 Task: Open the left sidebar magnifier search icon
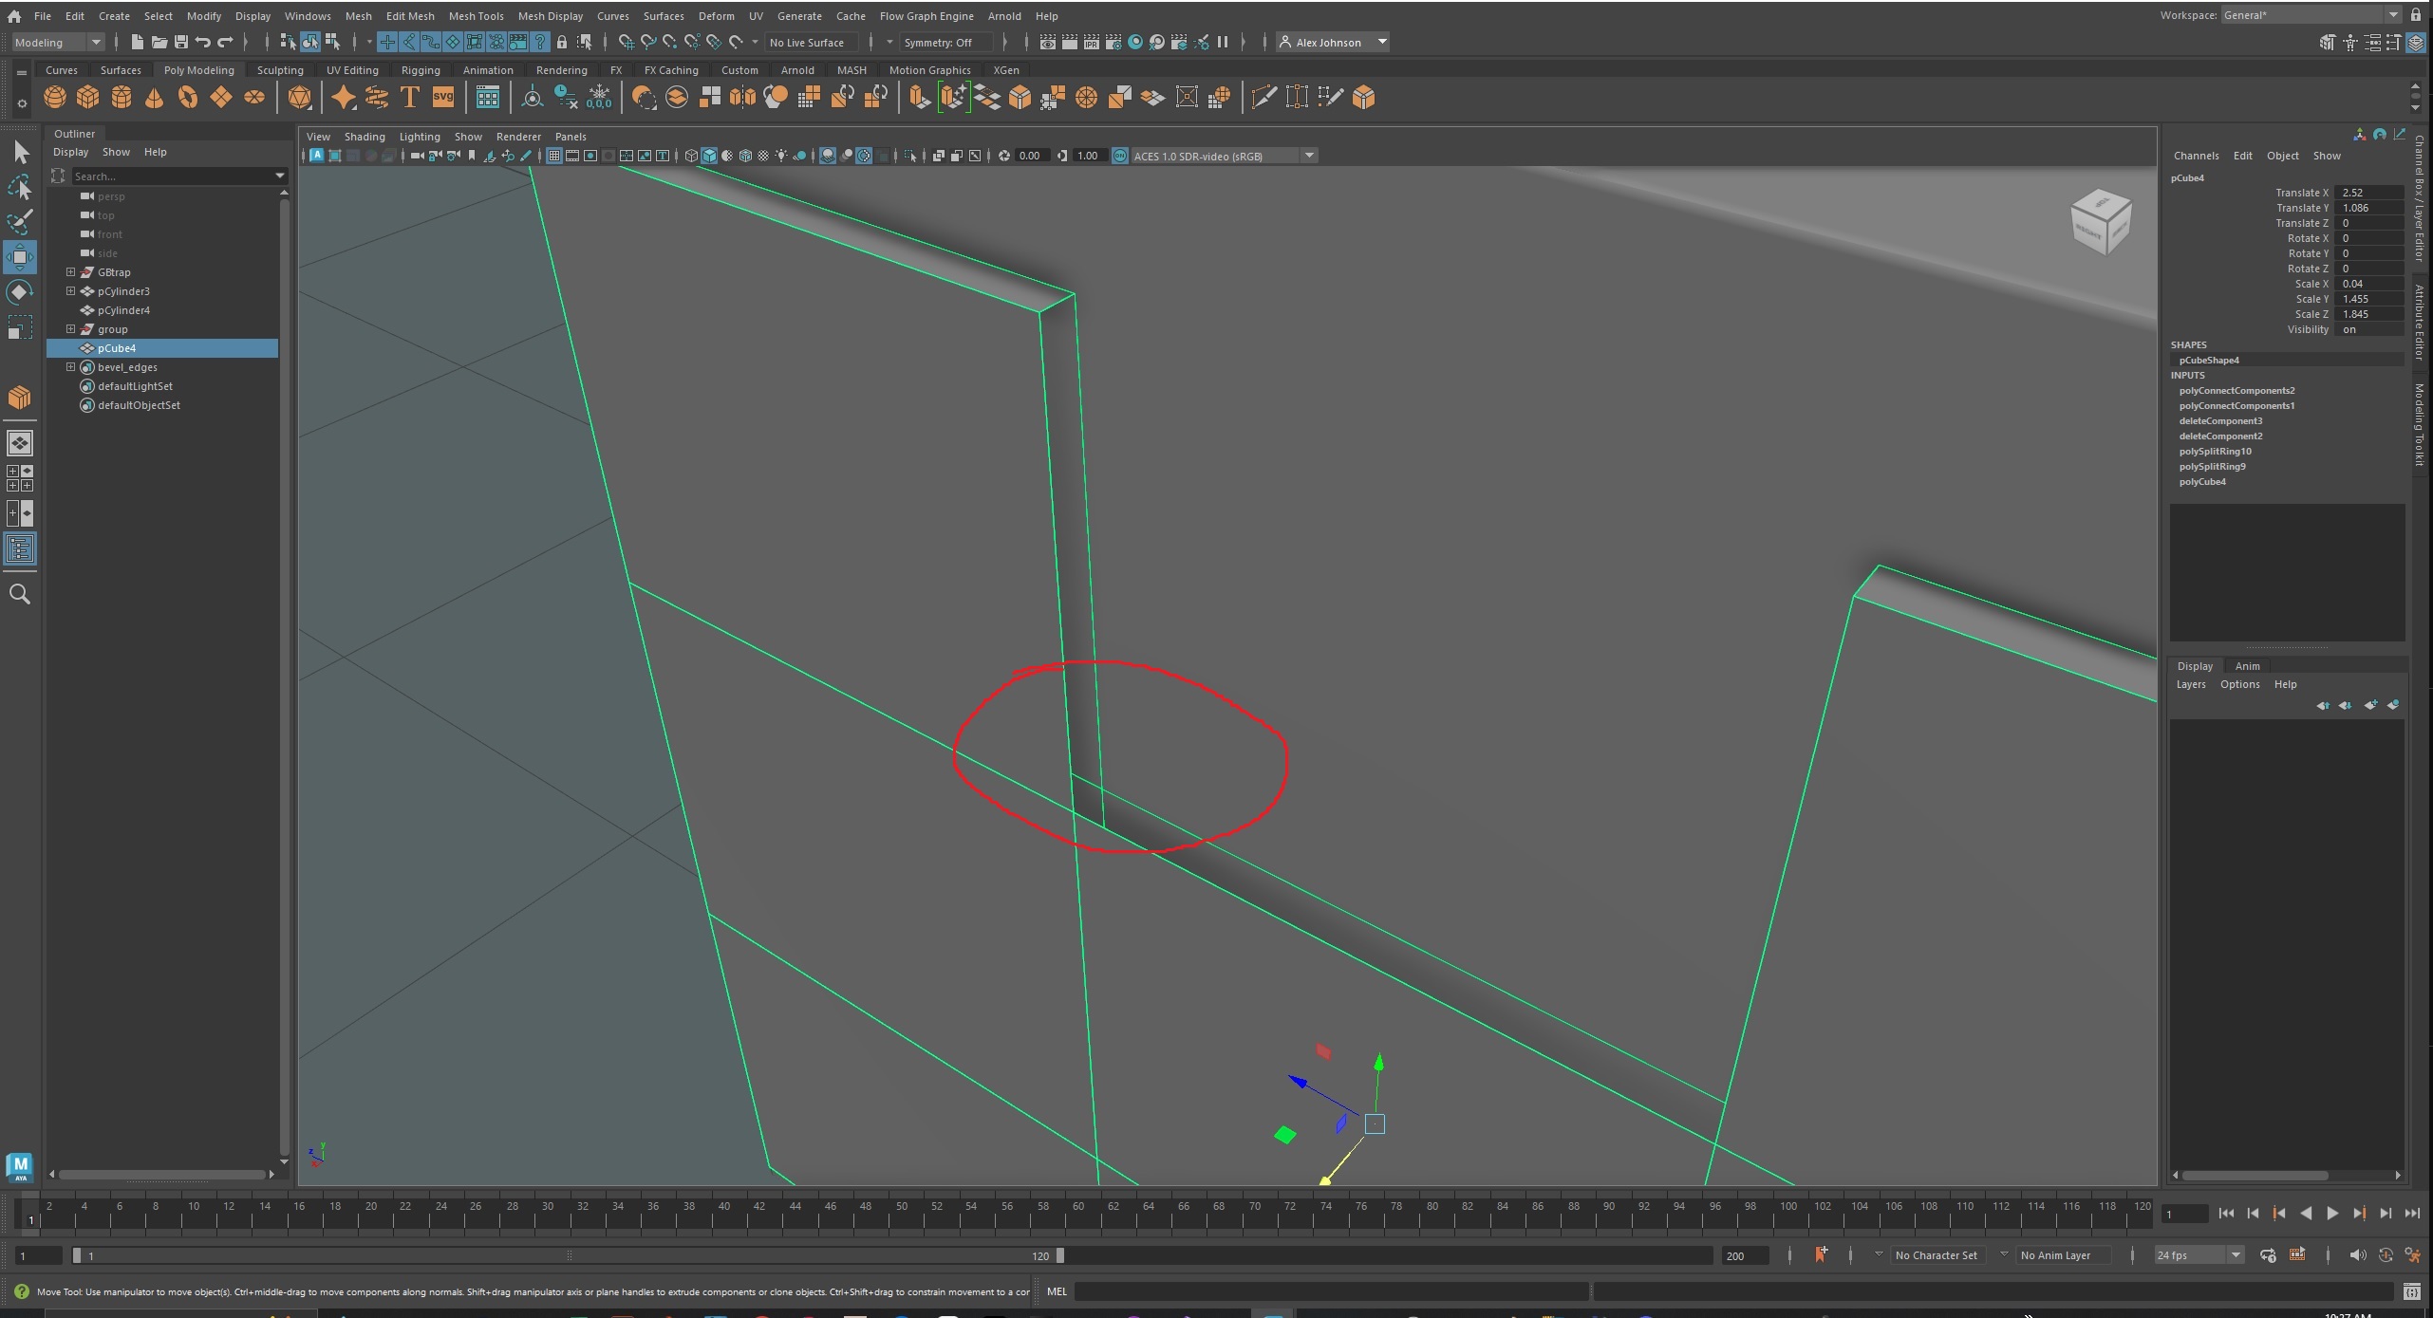[20, 594]
